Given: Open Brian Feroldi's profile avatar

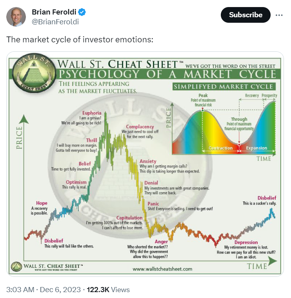Looking at the screenshot, I should 16,17.
